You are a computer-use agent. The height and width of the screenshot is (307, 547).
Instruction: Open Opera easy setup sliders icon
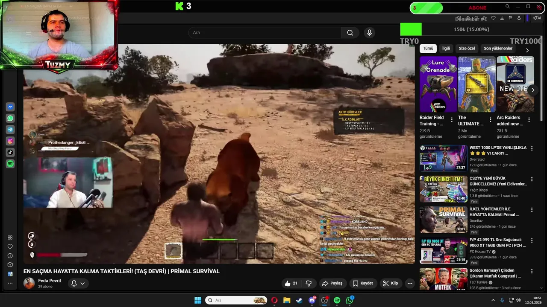pos(510,18)
